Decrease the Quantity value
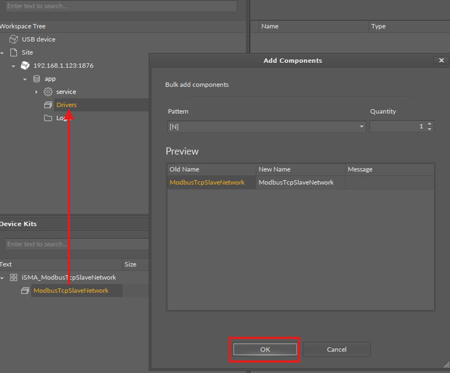 coord(429,129)
